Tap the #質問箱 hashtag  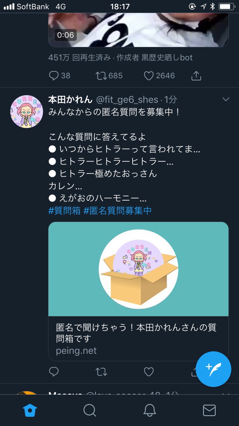click(x=64, y=211)
